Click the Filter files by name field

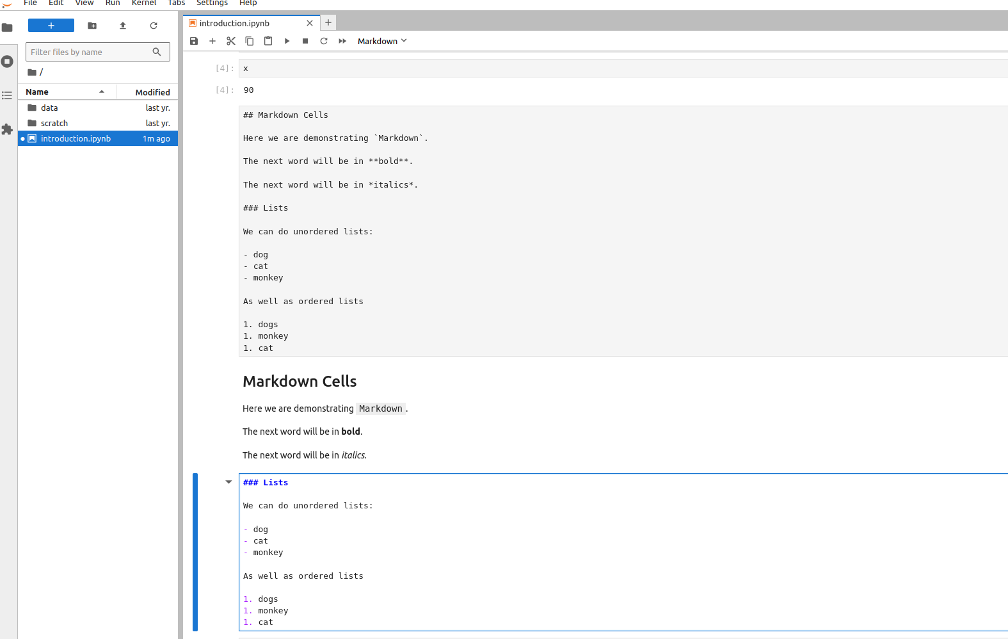pyautogui.click(x=90, y=52)
